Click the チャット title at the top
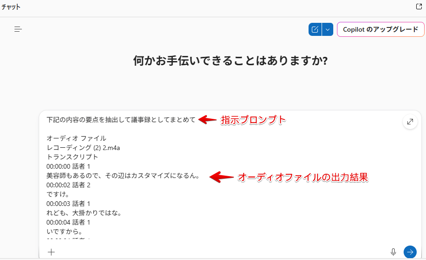 click(11, 7)
